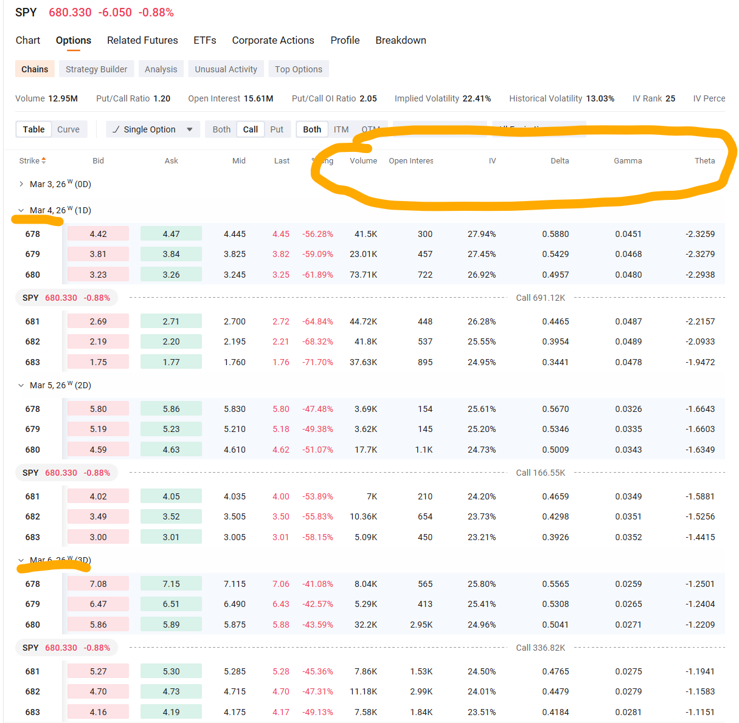This screenshot has width=739, height=723.
Task: Collapse the Mar 4, 26 (1D) expiration
Action: coord(21,210)
